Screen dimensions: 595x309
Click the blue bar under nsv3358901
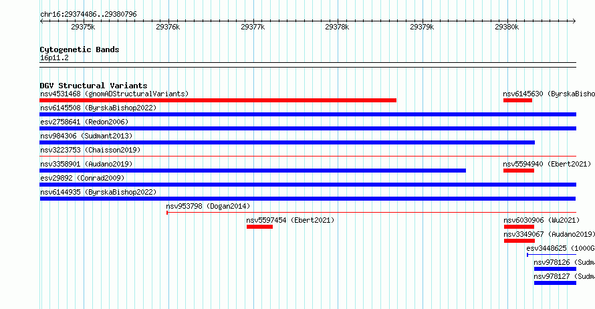tap(253, 171)
